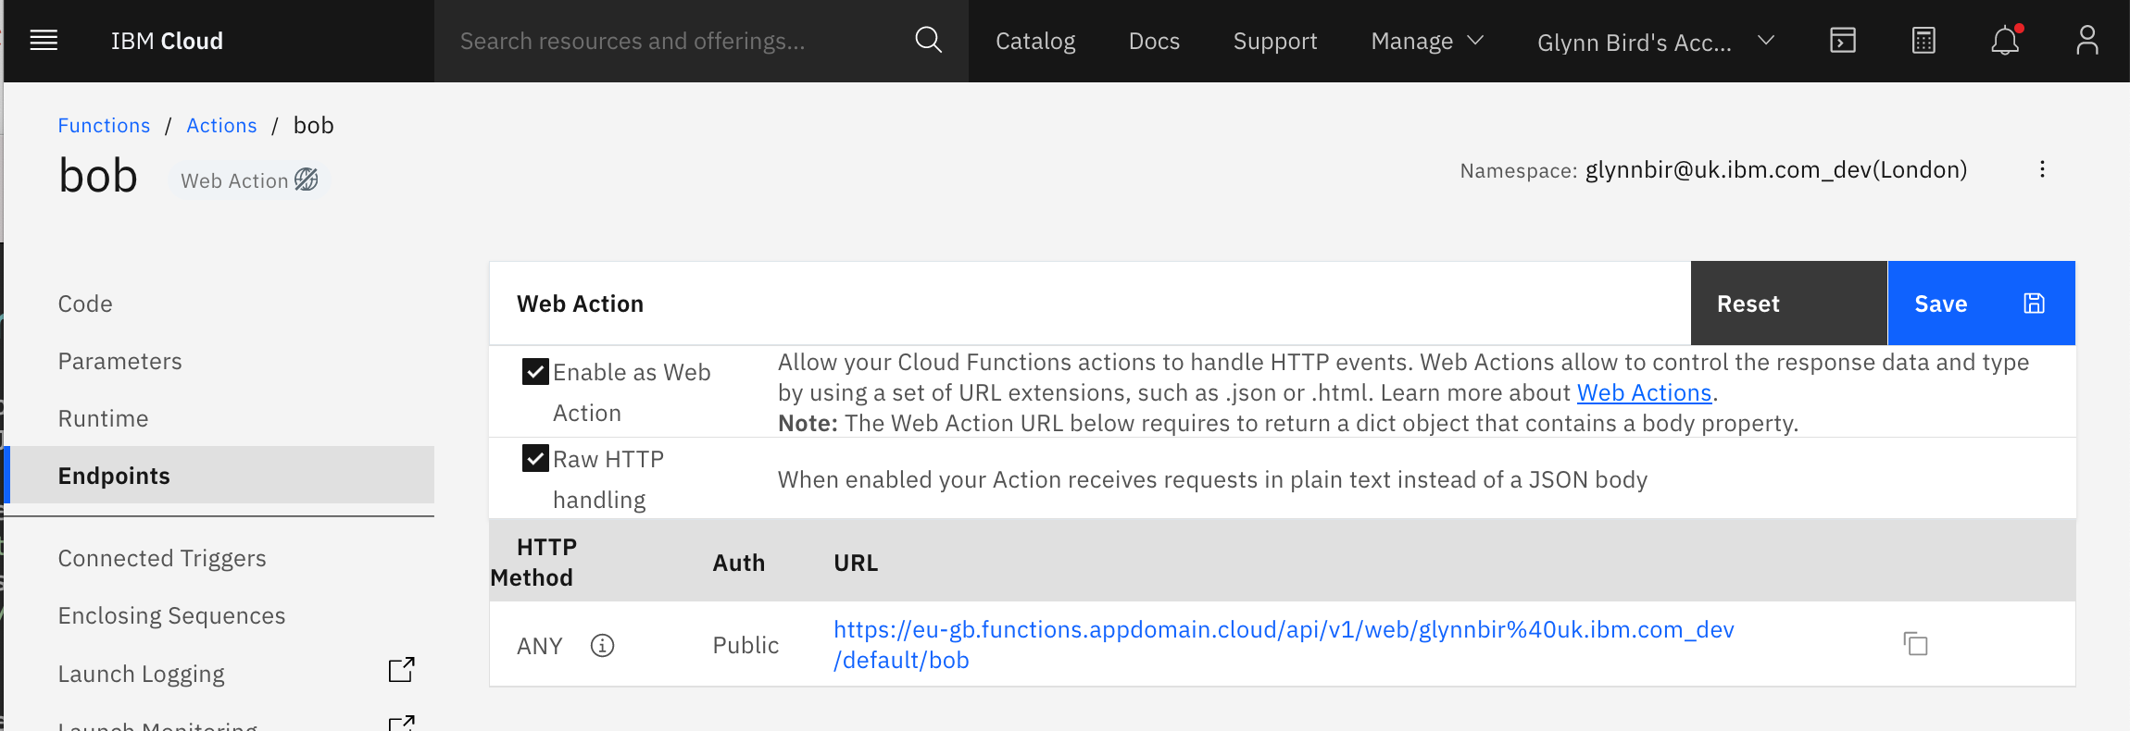Click the Web Action tag icon
This screenshot has width=2130, height=731.
(307, 180)
